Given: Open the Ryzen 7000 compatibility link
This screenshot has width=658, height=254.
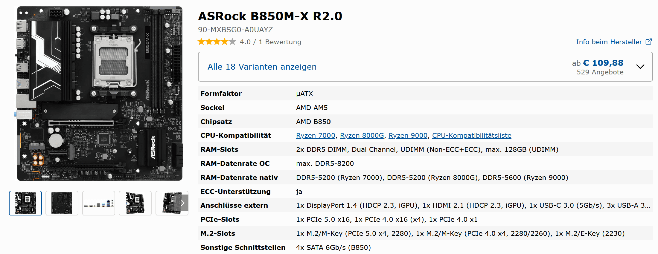Looking at the screenshot, I should pyautogui.click(x=316, y=136).
